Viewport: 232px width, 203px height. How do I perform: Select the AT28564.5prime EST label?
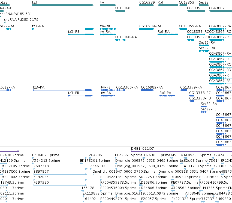pyautogui.click(x=185, y=188)
